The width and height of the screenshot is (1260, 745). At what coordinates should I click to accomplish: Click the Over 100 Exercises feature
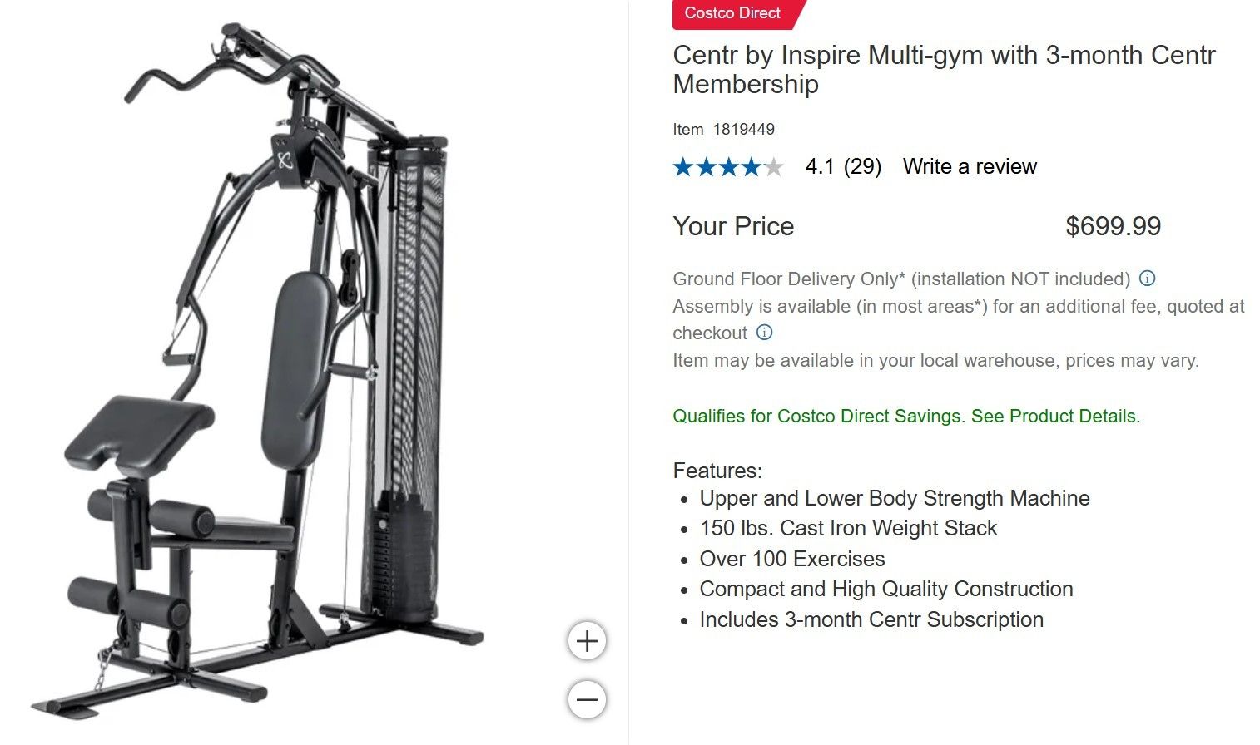click(x=792, y=559)
